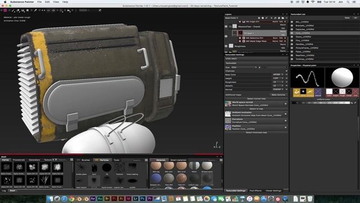Remove the Ambient occlusion map with its X
Viewport: 360px width, 203px height.
(286, 114)
